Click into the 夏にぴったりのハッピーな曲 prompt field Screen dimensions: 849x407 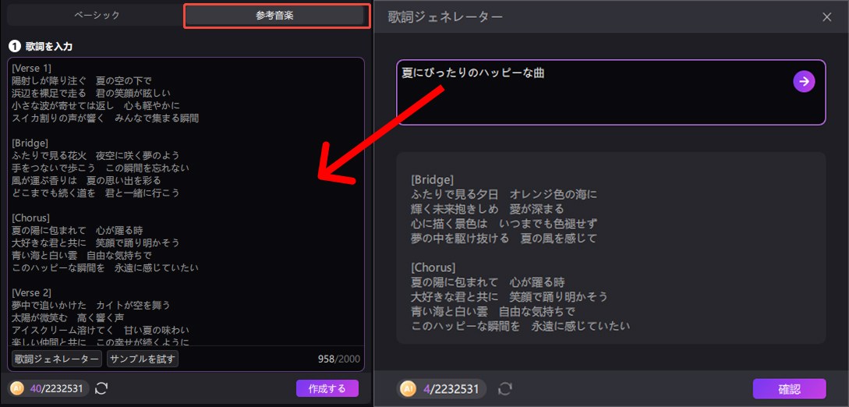[x=610, y=93]
